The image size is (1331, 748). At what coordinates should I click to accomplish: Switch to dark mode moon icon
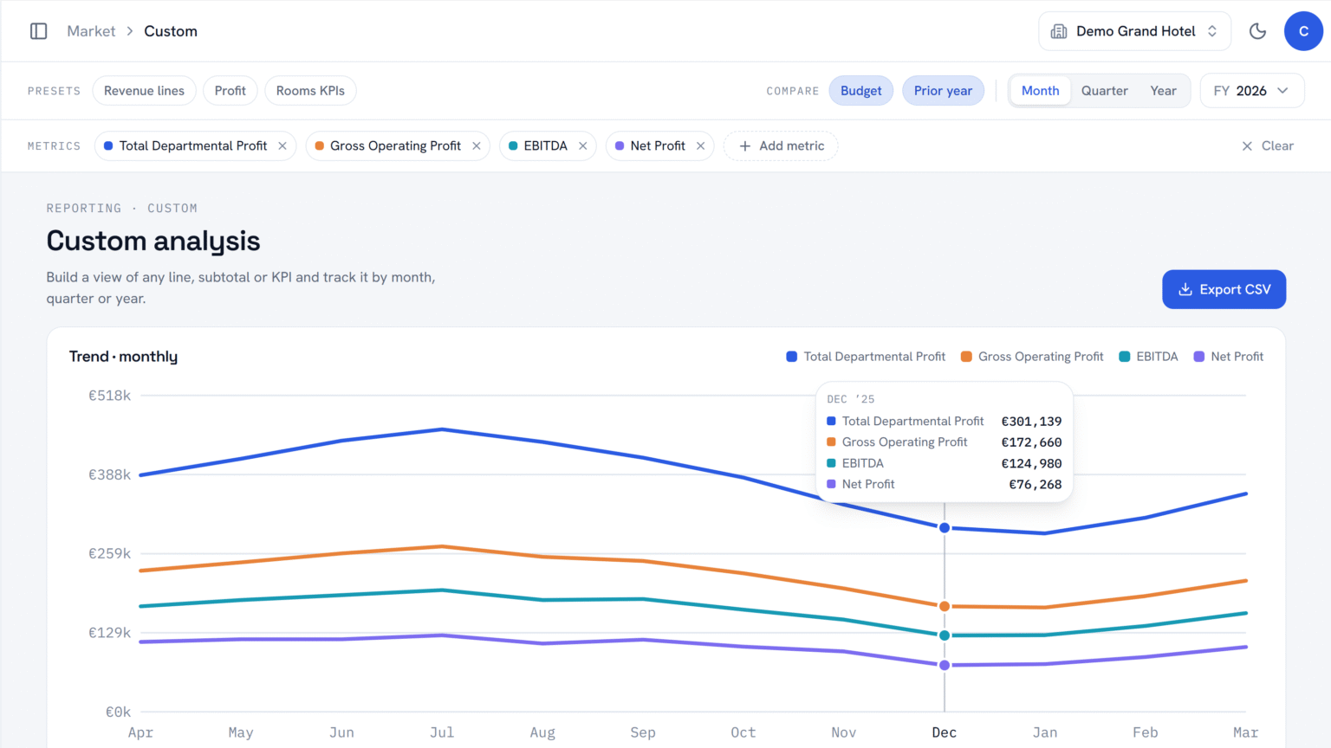(x=1257, y=31)
